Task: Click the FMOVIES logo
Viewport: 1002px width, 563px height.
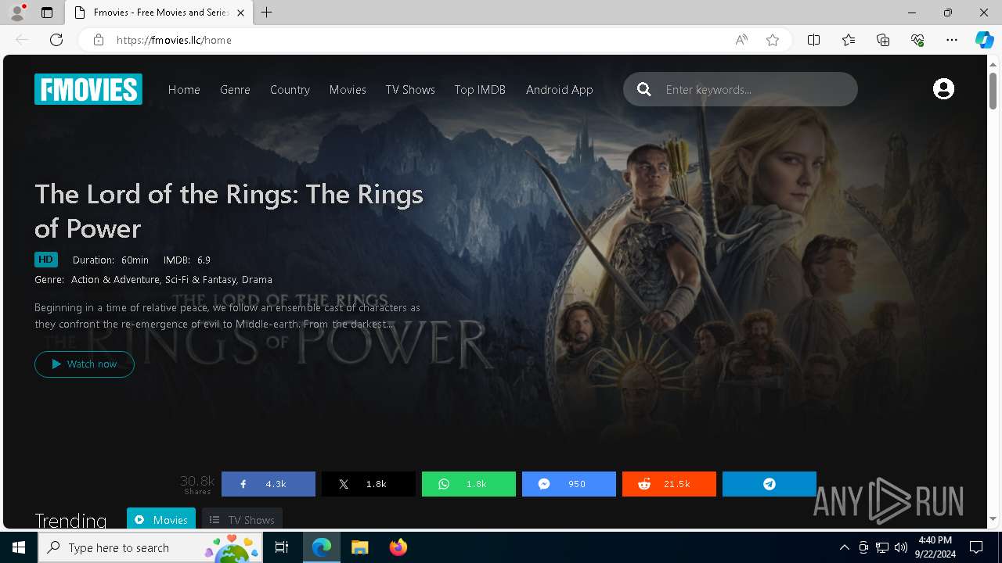Action: point(88,89)
